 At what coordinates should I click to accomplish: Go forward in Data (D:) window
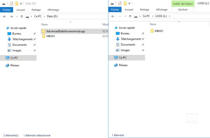pyautogui.click(x=12, y=16)
